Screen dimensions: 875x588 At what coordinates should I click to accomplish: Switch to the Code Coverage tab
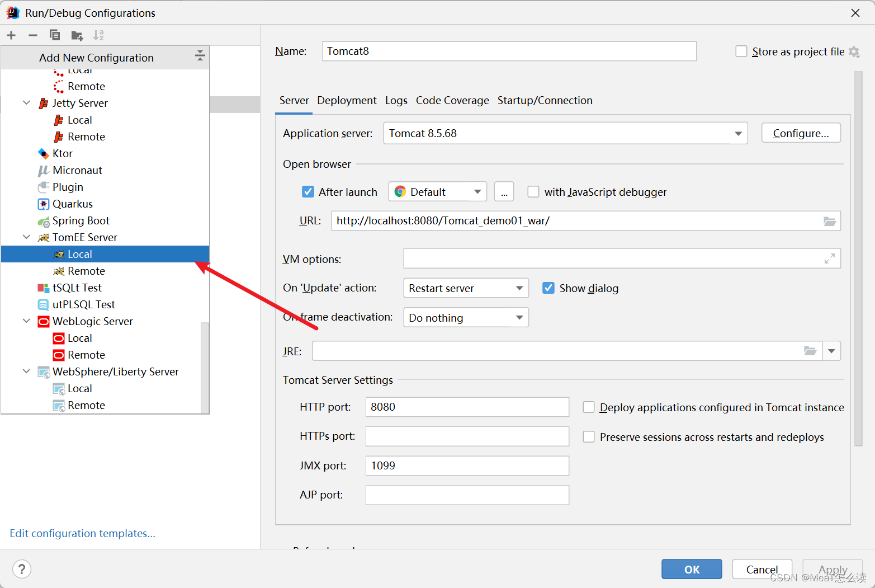click(452, 100)
